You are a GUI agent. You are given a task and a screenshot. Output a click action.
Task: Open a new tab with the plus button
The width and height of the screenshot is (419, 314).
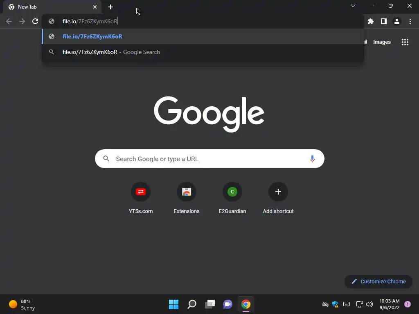(x=110, y=7)
